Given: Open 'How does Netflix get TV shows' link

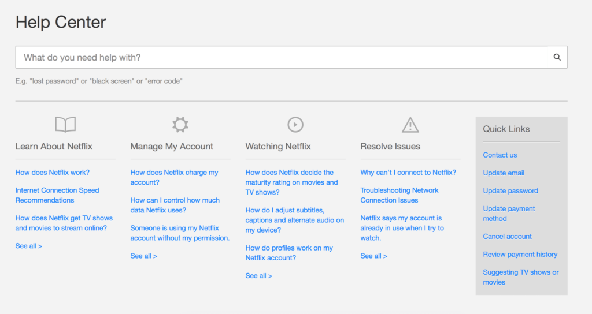Looking at the screenshot, I should [64, 223].
